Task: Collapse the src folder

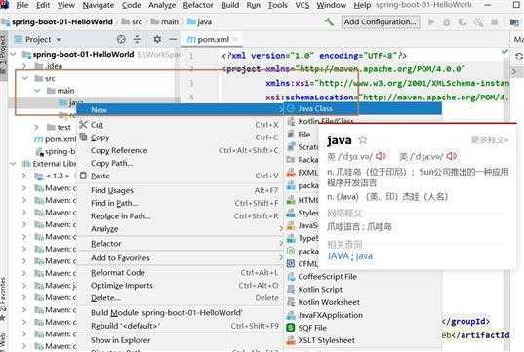Action: (x=25, y=78)
